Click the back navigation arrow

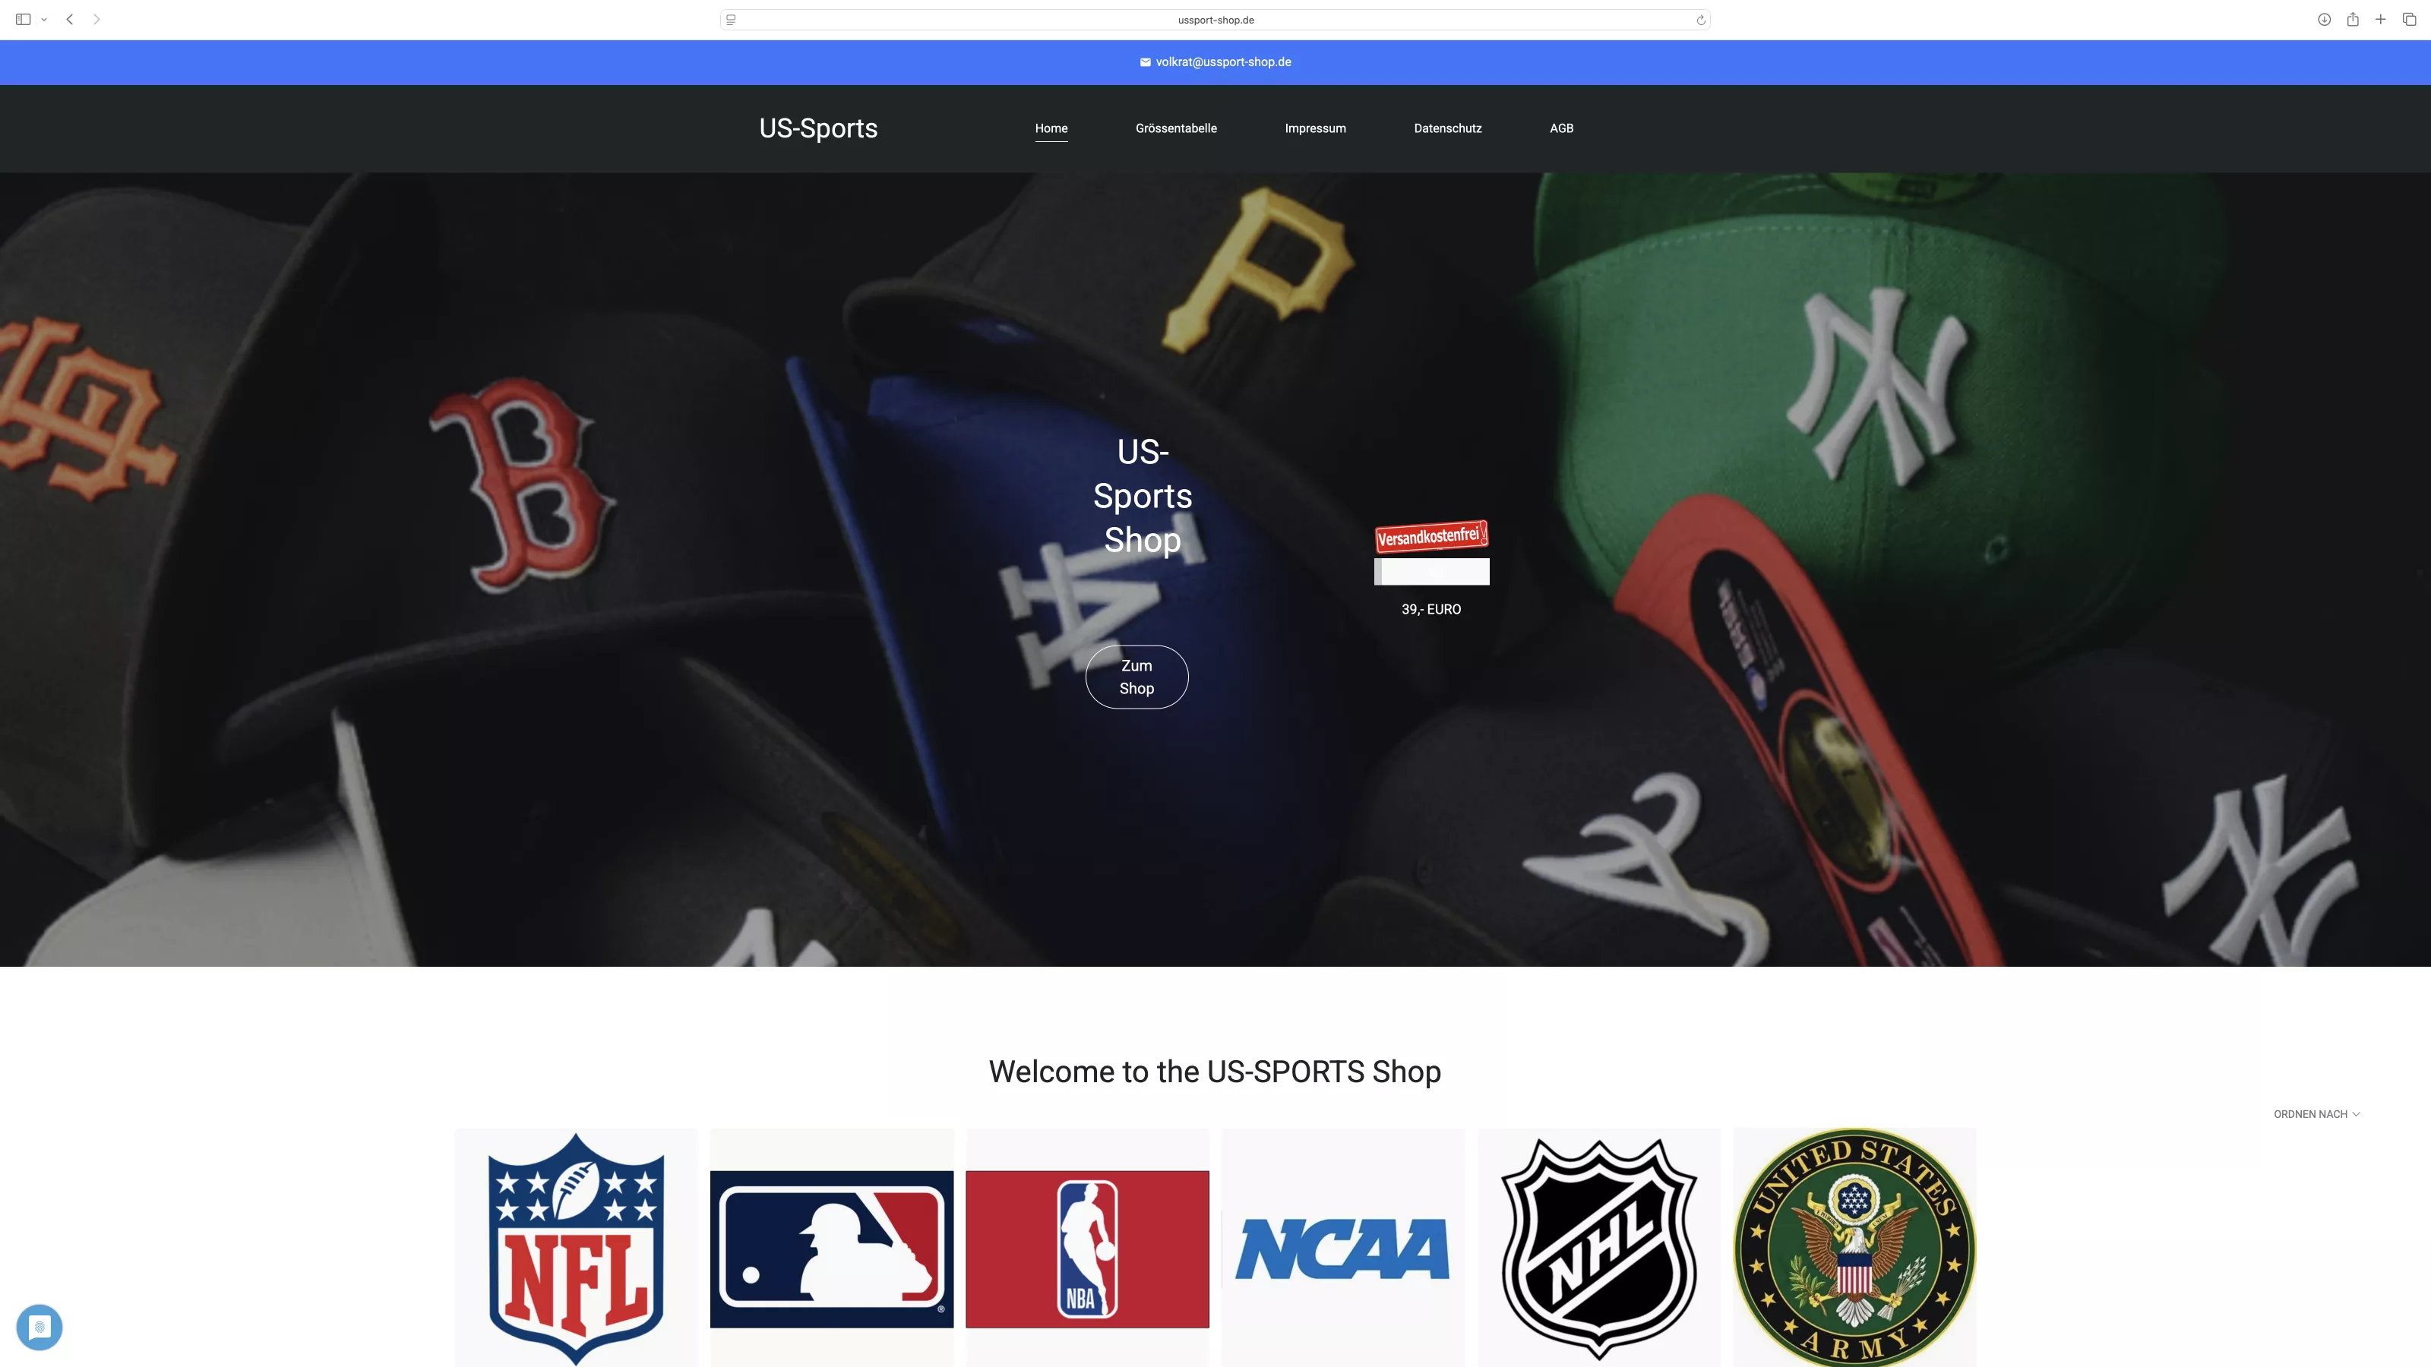[x=69, y=18]
